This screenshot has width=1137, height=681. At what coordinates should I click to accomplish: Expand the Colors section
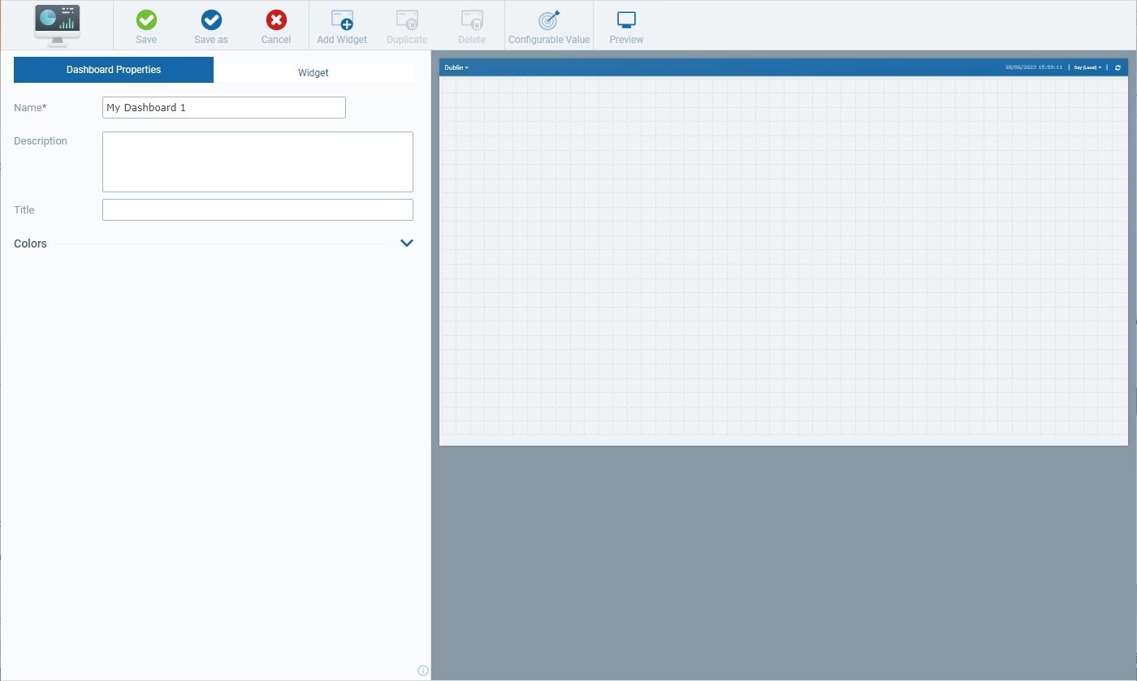pos(406,243)
